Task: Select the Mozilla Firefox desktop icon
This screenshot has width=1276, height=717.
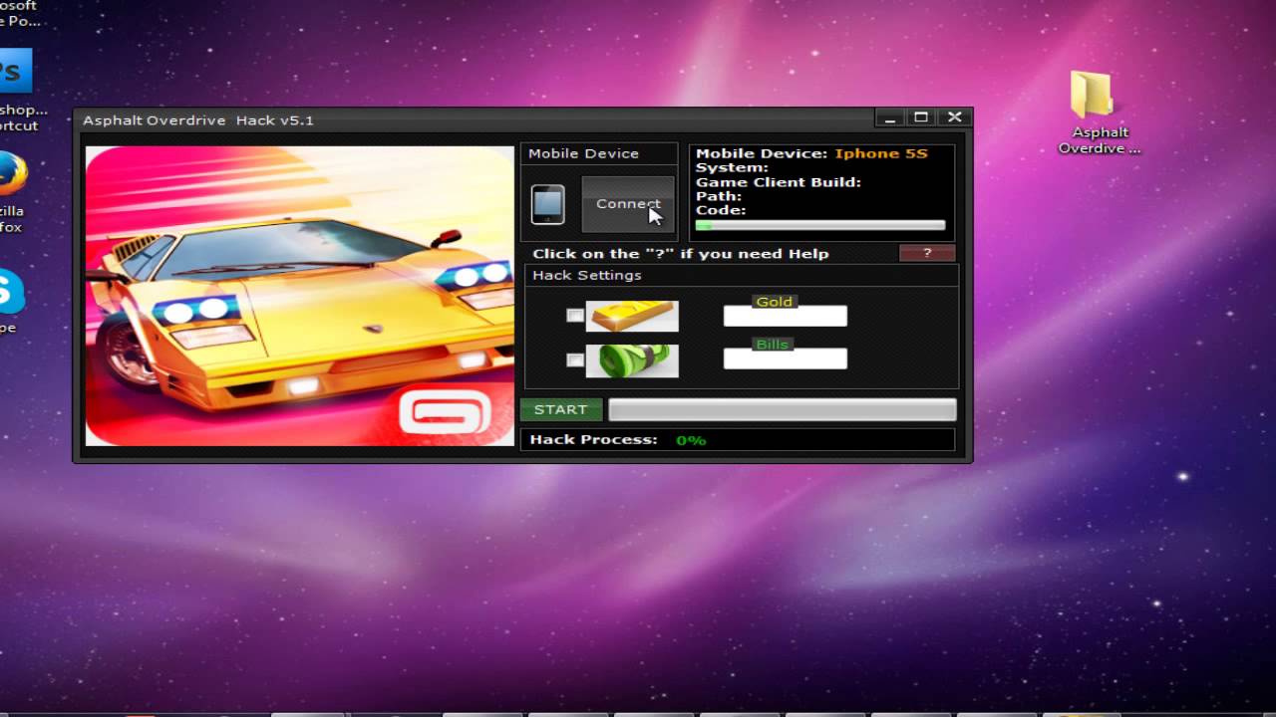Action: (x=12, y=192)
